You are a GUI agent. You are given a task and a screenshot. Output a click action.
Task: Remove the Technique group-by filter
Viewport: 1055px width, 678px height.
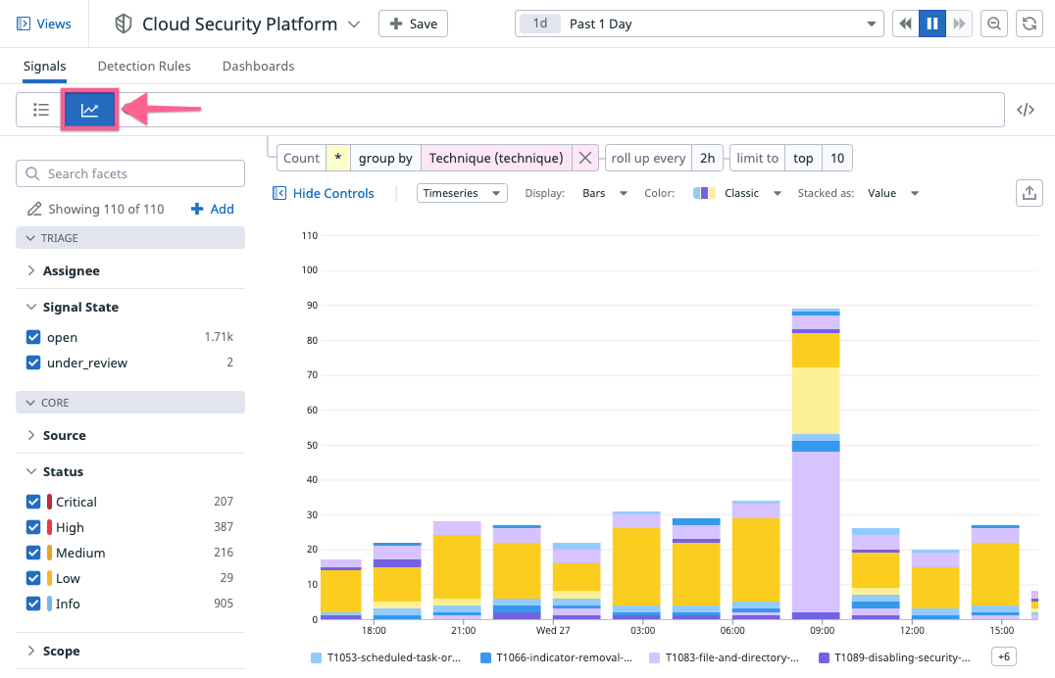coord(585,158)
